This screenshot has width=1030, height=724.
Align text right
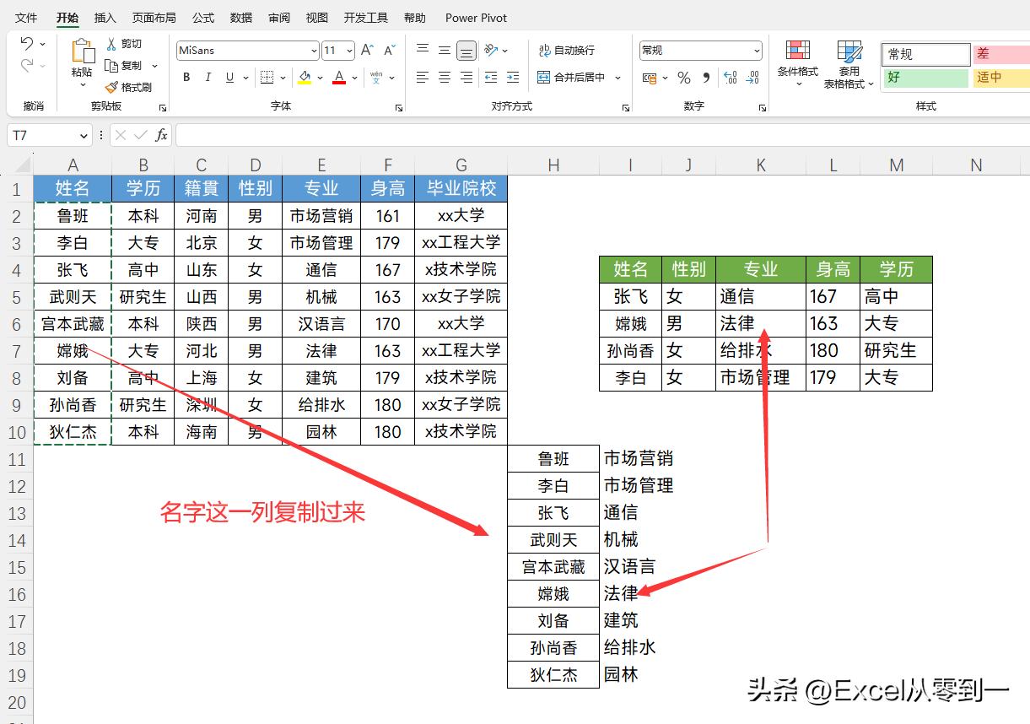[466, 78]
